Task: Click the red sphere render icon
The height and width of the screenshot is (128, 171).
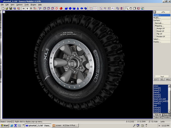Action: point(61,8)
